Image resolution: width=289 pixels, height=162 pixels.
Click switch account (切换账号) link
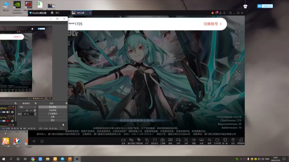click(x=212, y=24)
